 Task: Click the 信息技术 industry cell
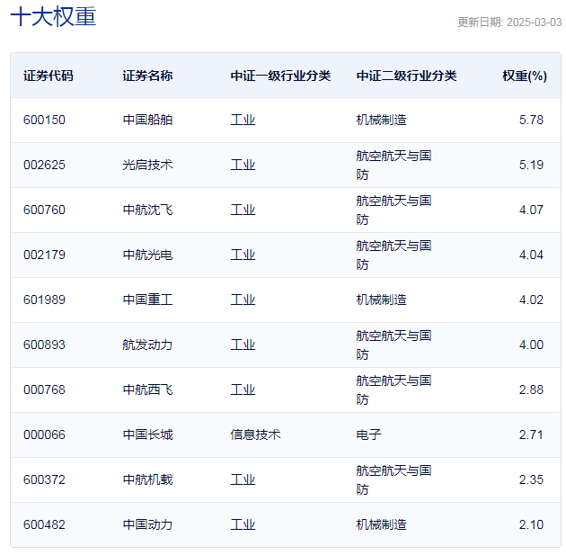pyautogui.click(x=255, y=435)
